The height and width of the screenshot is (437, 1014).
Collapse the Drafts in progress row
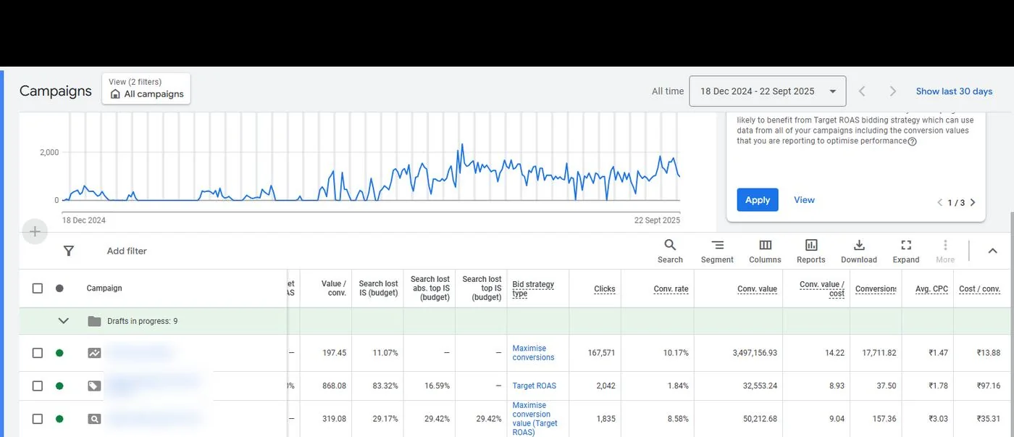tap(63, 321)
